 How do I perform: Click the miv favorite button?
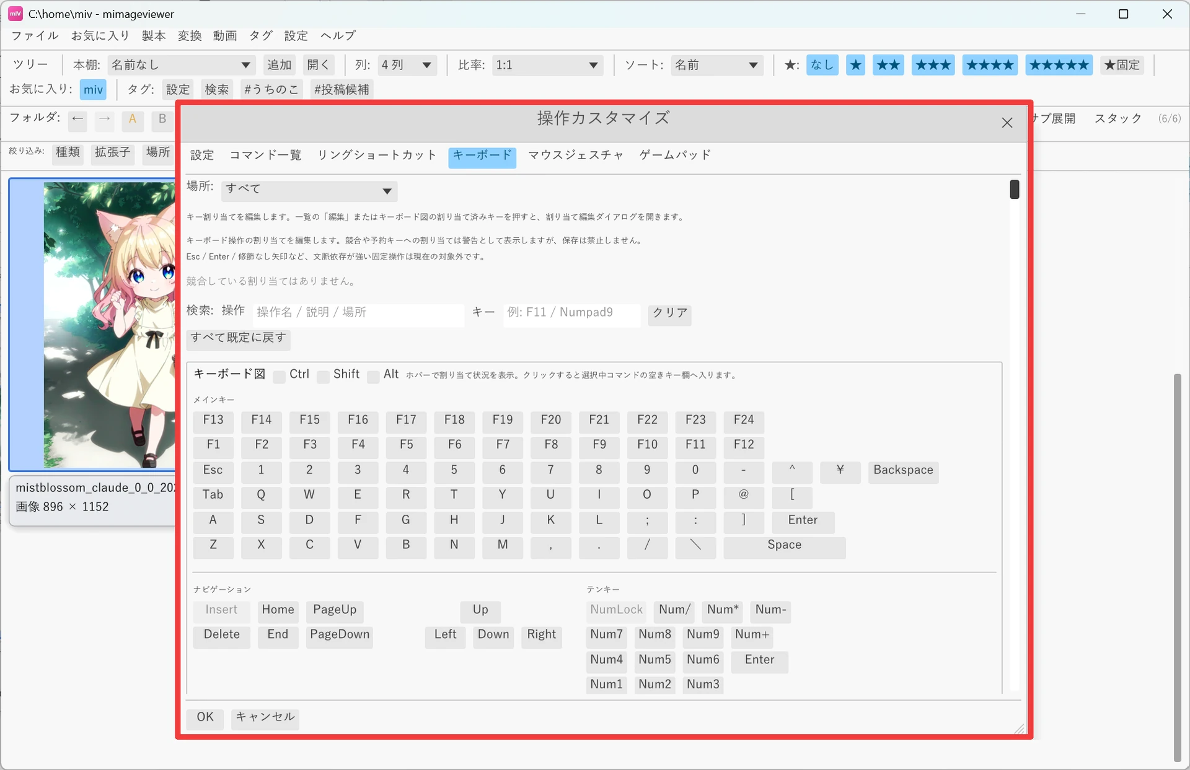(x=93, y=90)
